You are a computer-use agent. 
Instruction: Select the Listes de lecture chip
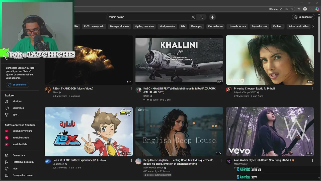coord(237,26)
